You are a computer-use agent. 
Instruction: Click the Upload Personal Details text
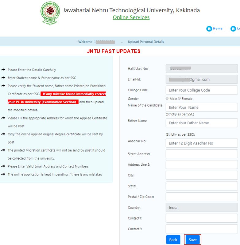click(x=146, y=42)
